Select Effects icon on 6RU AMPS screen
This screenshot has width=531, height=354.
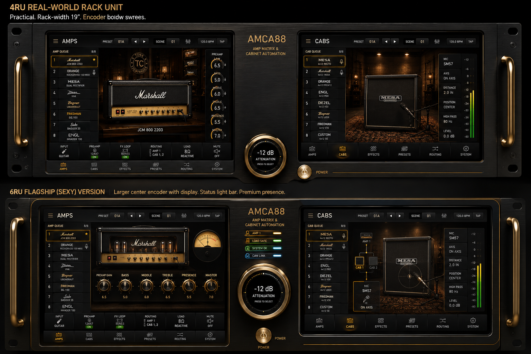[119, 335]
